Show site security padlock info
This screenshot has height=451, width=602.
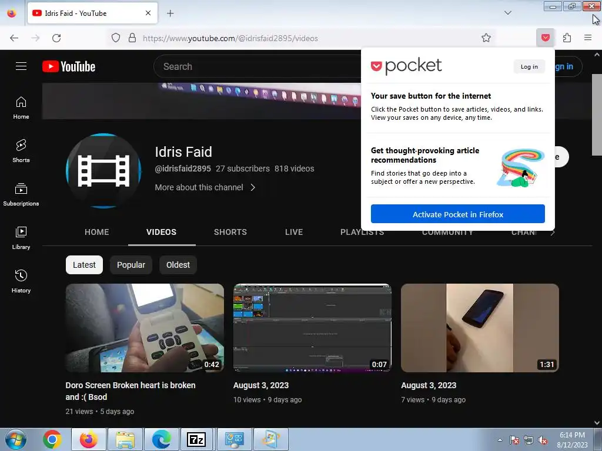[132, 38]
